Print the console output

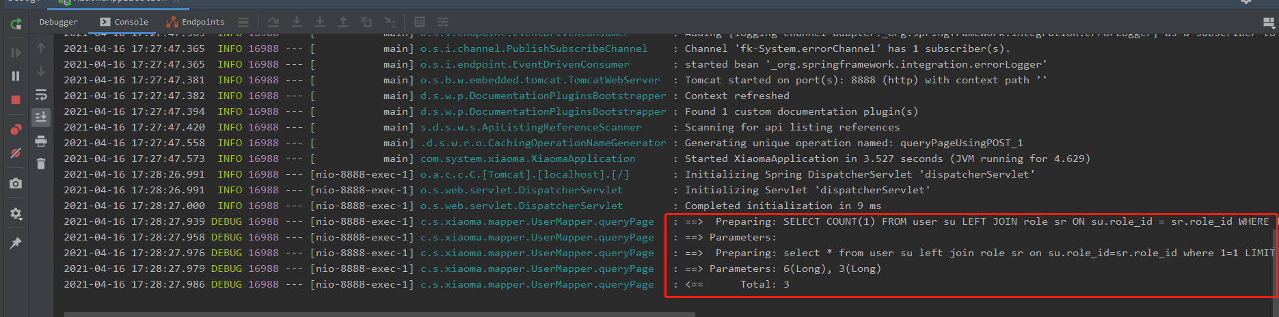[41, 141]
